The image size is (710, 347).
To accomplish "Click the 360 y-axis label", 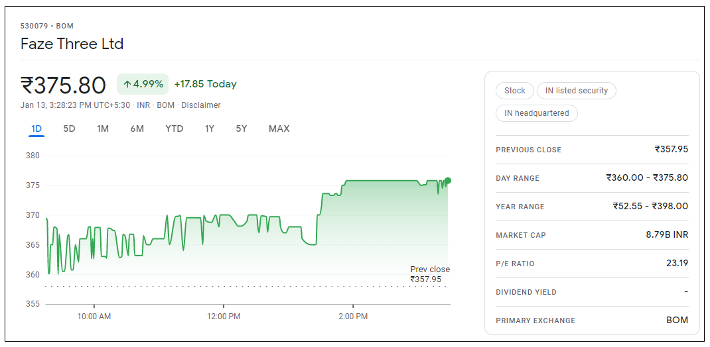I will (34, 274).
